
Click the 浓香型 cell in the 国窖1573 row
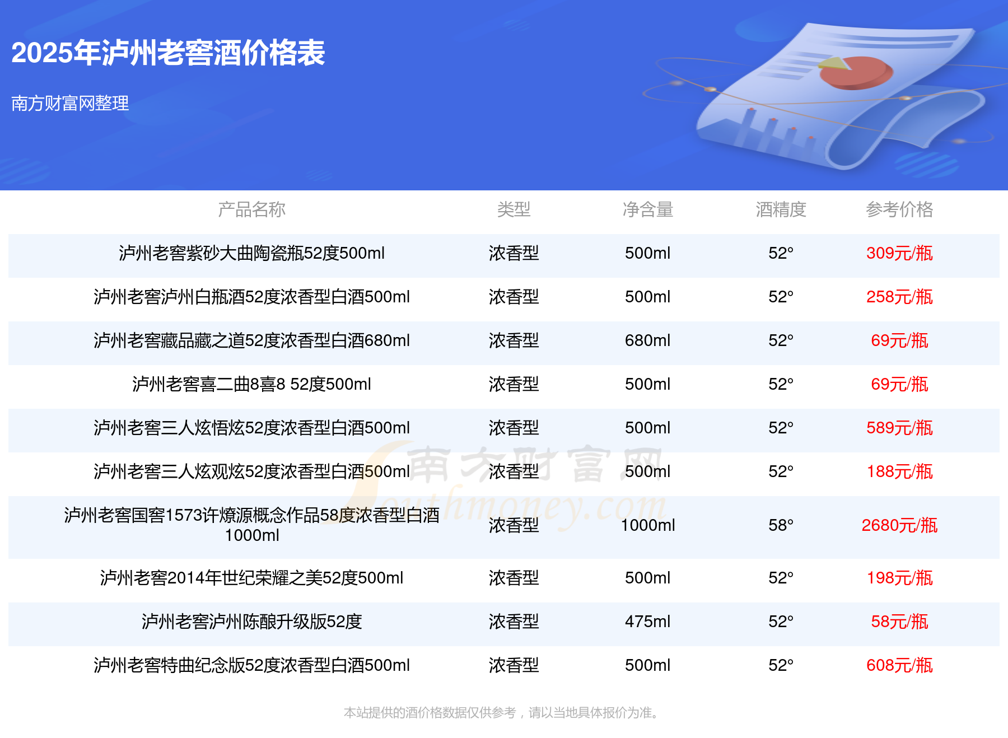514,525
